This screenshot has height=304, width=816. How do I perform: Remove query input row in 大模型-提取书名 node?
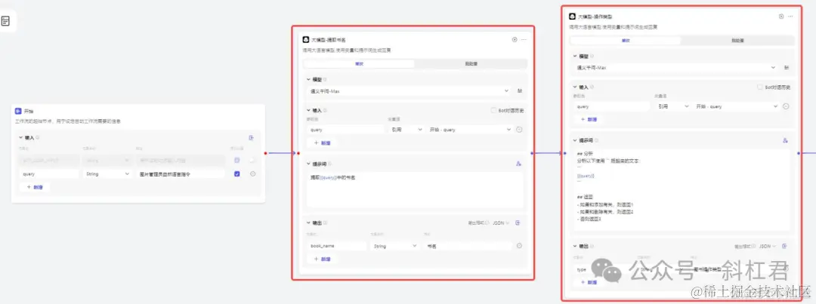[x=519, y=130]
